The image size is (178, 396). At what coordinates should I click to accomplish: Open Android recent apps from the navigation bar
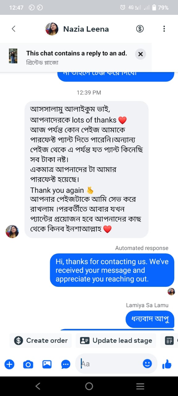pos(140,386)
